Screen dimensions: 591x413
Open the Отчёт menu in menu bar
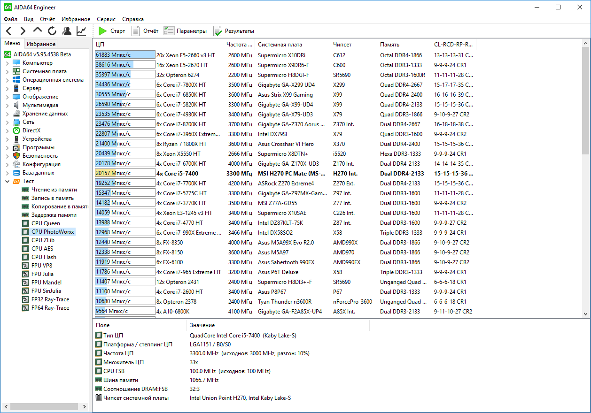click(x=47, y=19)
